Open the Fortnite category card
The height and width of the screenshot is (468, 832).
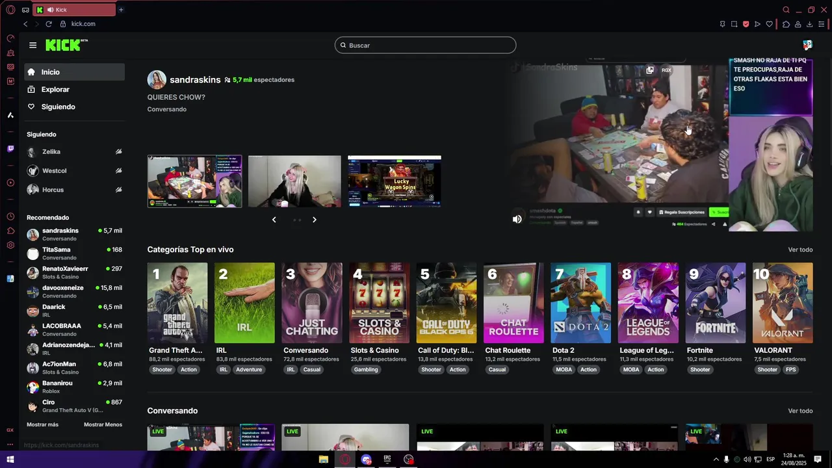[715, 303]
